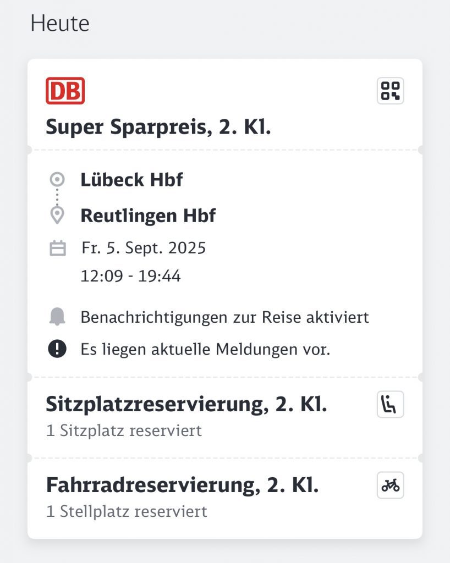Tap "1 Sitzplatz reserviert" subtitle
Image resolution: width=450 pixels, height=563 pixels.
tap(124, 430)
